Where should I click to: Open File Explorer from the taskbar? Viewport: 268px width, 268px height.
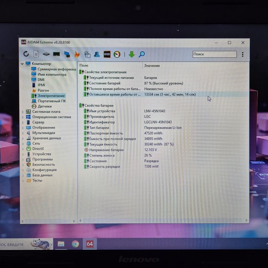(61, 244)
